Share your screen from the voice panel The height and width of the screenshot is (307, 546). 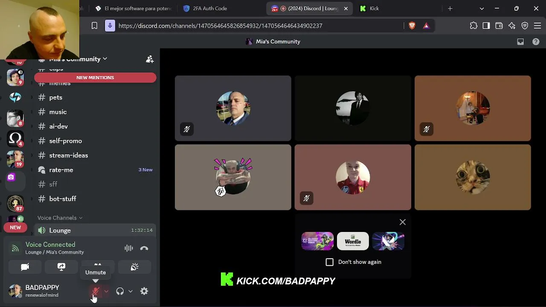61,267
